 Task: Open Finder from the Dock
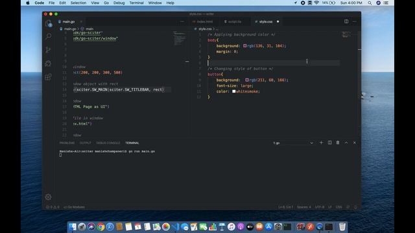pos(73,227)
